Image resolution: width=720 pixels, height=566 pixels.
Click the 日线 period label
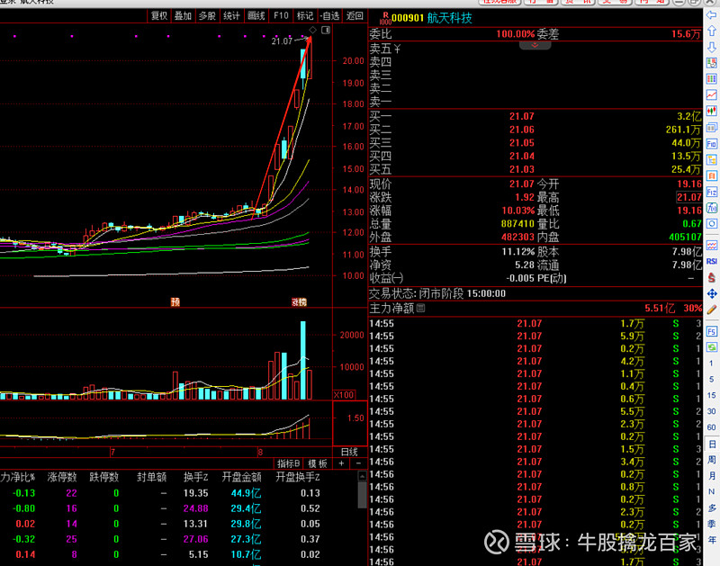tap(349, 452)
